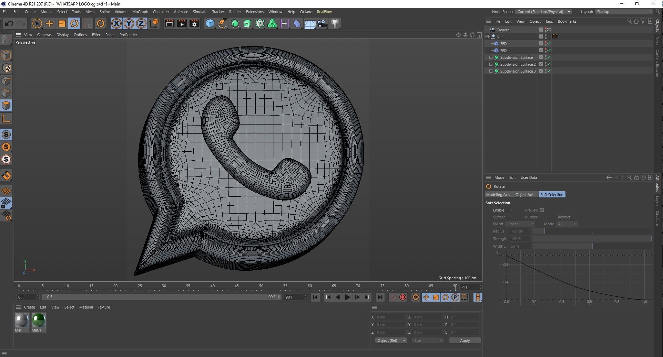Screen dimensions: 663x357
Task: Toggle Y axis lock
Action: click(x=129, y=23)
